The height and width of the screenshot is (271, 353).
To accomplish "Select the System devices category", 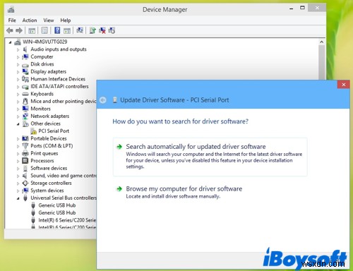I will (x=47, y=191).
